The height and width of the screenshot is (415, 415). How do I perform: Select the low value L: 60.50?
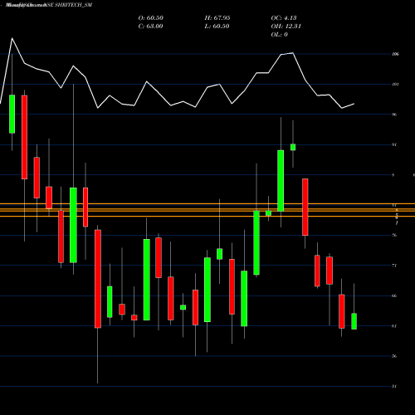[217, 27]
